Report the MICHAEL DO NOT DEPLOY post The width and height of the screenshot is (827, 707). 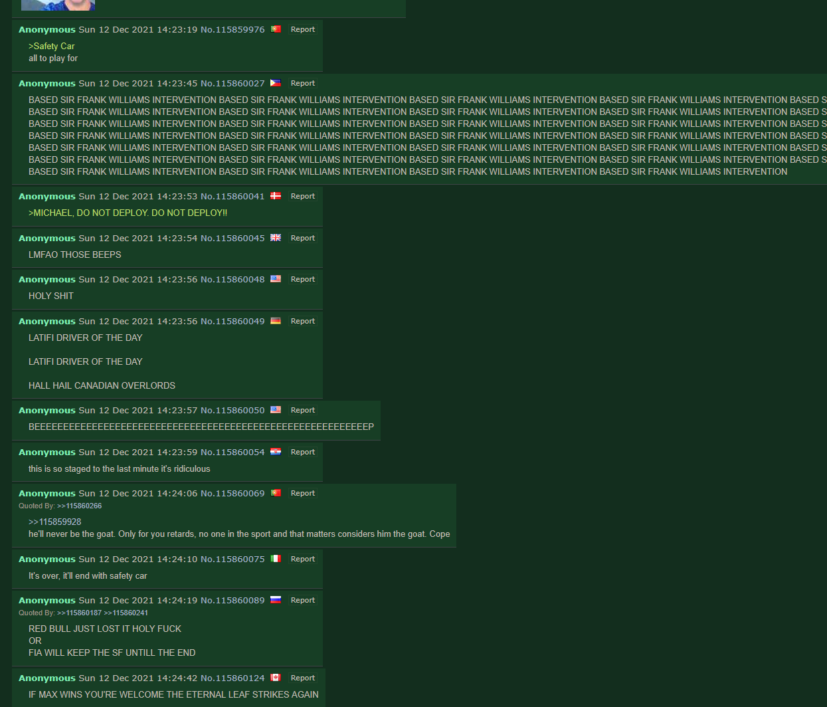(303, 196)
